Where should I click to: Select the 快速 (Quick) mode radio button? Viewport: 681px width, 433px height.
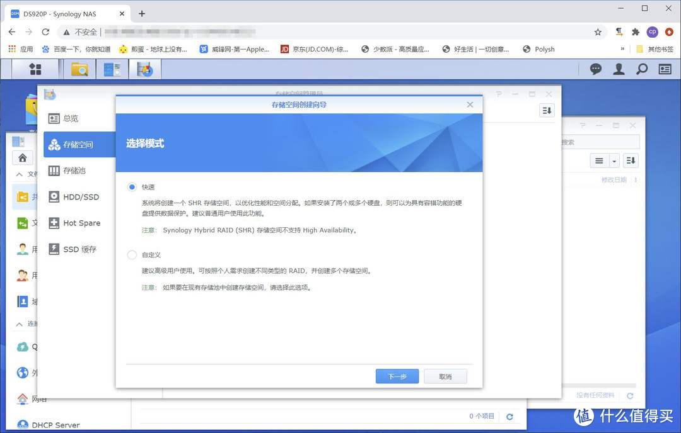click(x=131, y=187)
